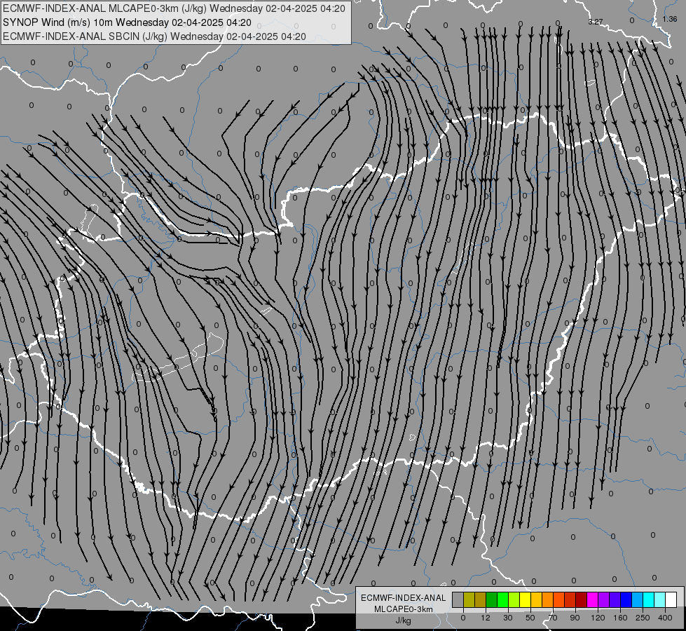Click the J/kg unit label in legend
Viewport: 686px width, 631px height.
pyautogui.click(x=404, y=620)
